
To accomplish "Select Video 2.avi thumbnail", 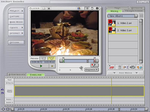I will (112, 23).
